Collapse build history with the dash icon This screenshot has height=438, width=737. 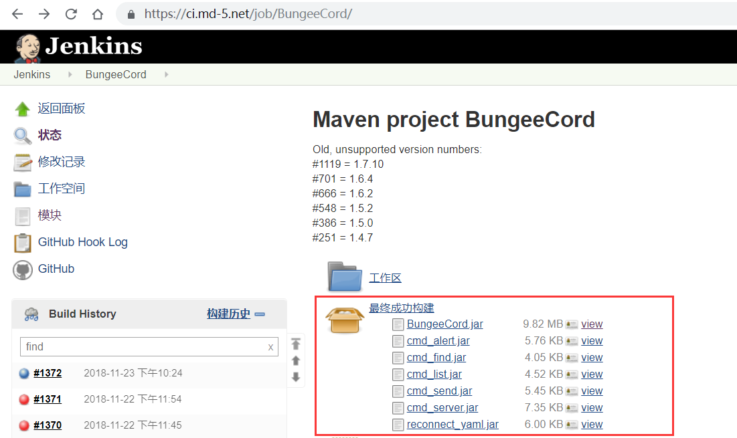[260, 314]
